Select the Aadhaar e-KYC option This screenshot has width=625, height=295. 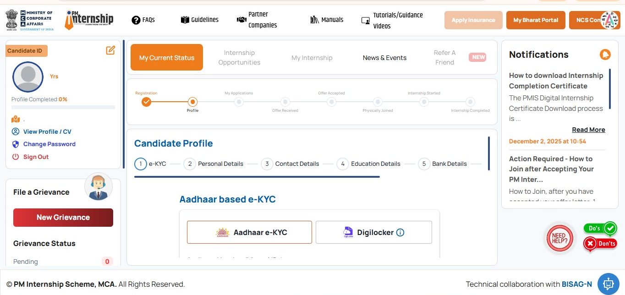click(249, 232)
